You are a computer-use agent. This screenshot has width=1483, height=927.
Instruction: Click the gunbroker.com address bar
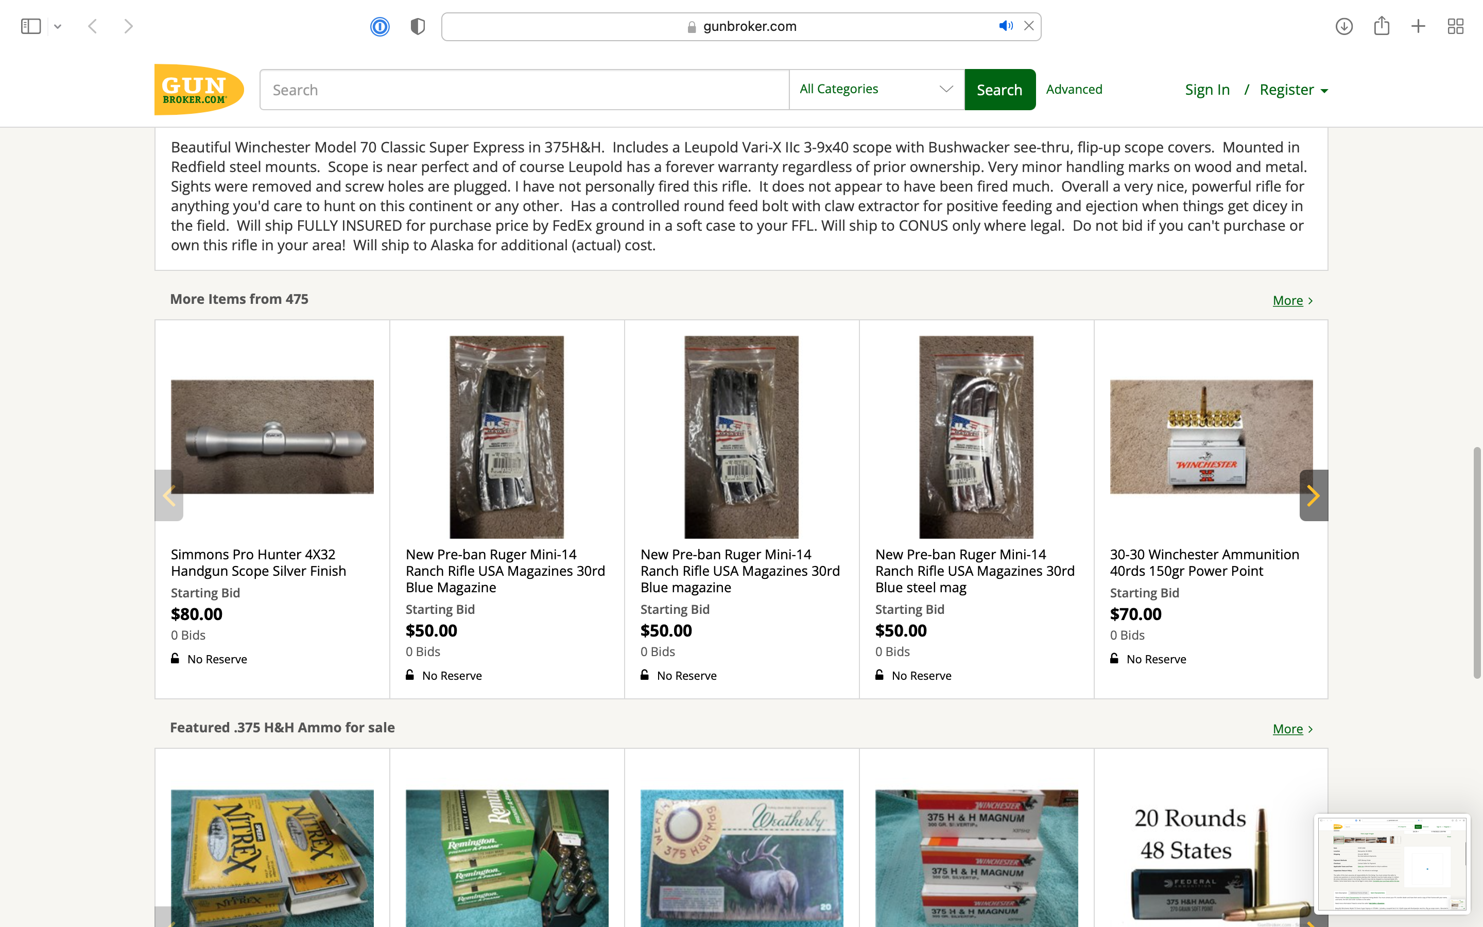[x=741, y=26]
